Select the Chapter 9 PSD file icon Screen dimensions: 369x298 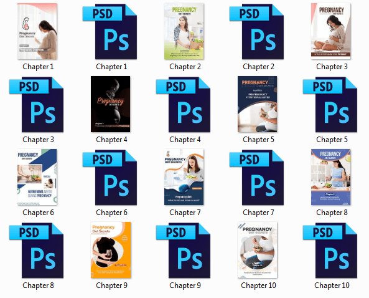point(184,251)
